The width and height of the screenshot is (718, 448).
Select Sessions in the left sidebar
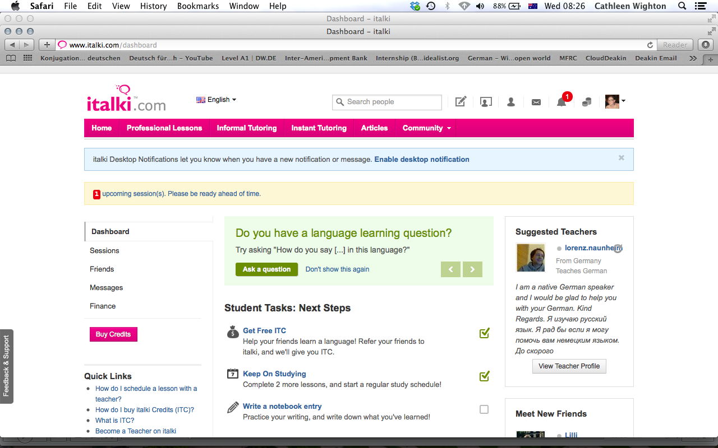click(x=104, y=251)
